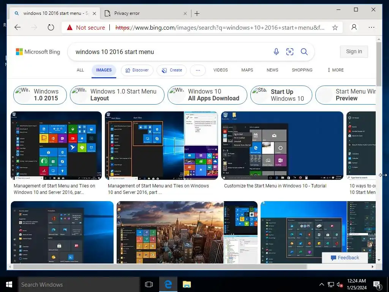Open a new tab with plus icon
This screenshot has height=292, width=389.
(197, 13)
